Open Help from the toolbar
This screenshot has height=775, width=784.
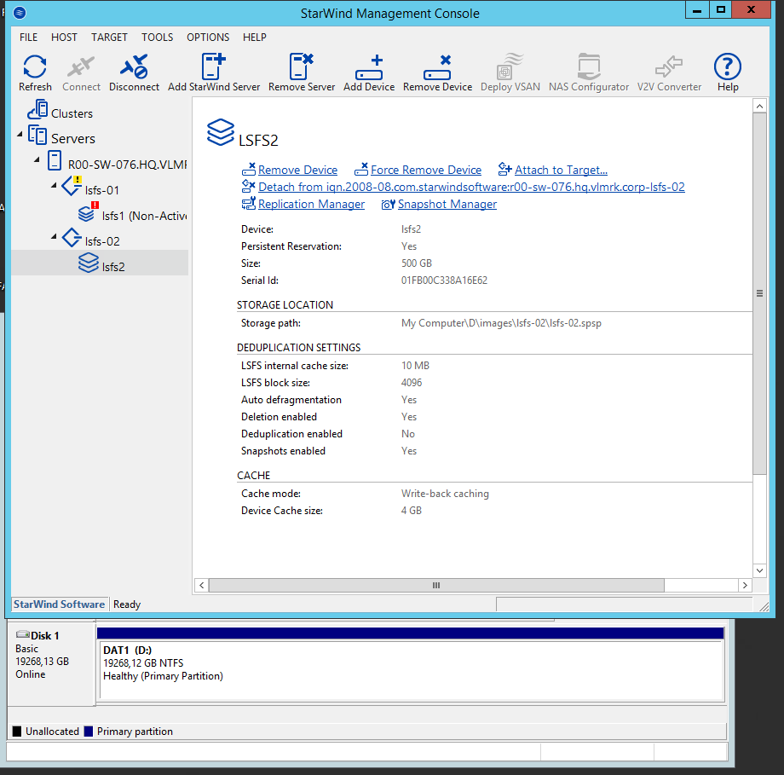coord(727,66)
